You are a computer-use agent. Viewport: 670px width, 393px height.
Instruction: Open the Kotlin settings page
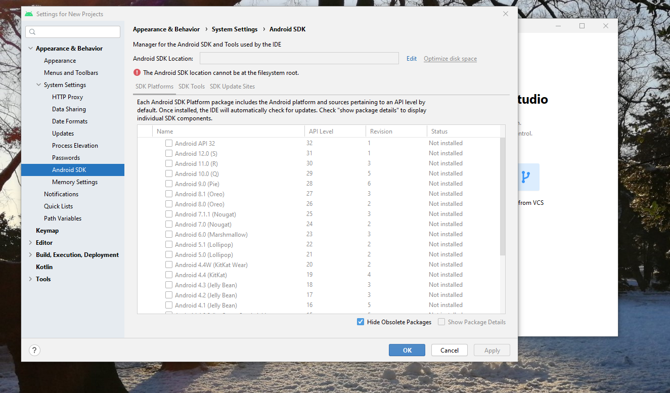[x=44, y=267]
